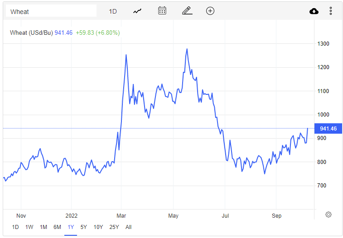This screenshot has height=238, width=343.
Task: Click the Mar date axis label
Action: coord(121,216)
